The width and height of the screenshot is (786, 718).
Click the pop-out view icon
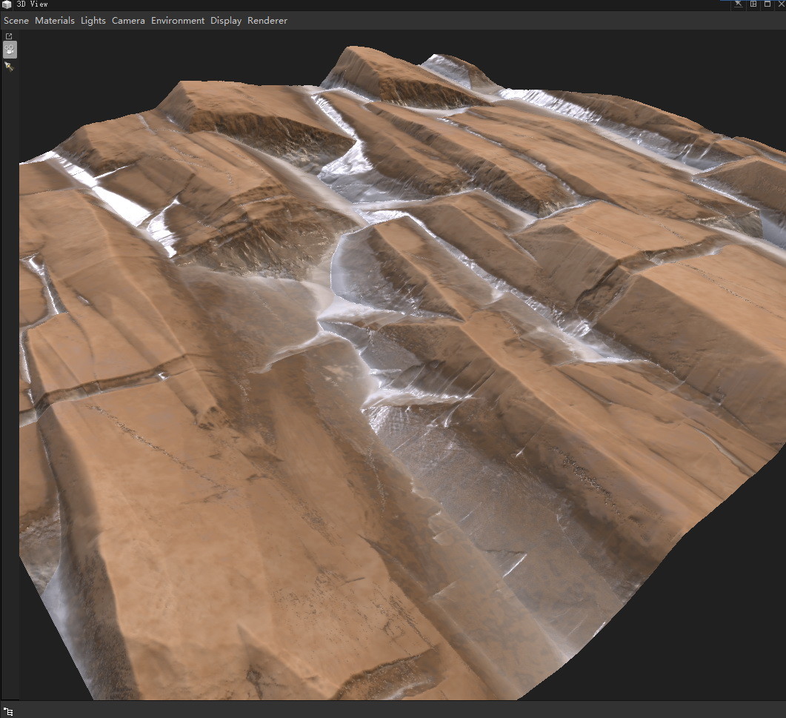(9, 36)
